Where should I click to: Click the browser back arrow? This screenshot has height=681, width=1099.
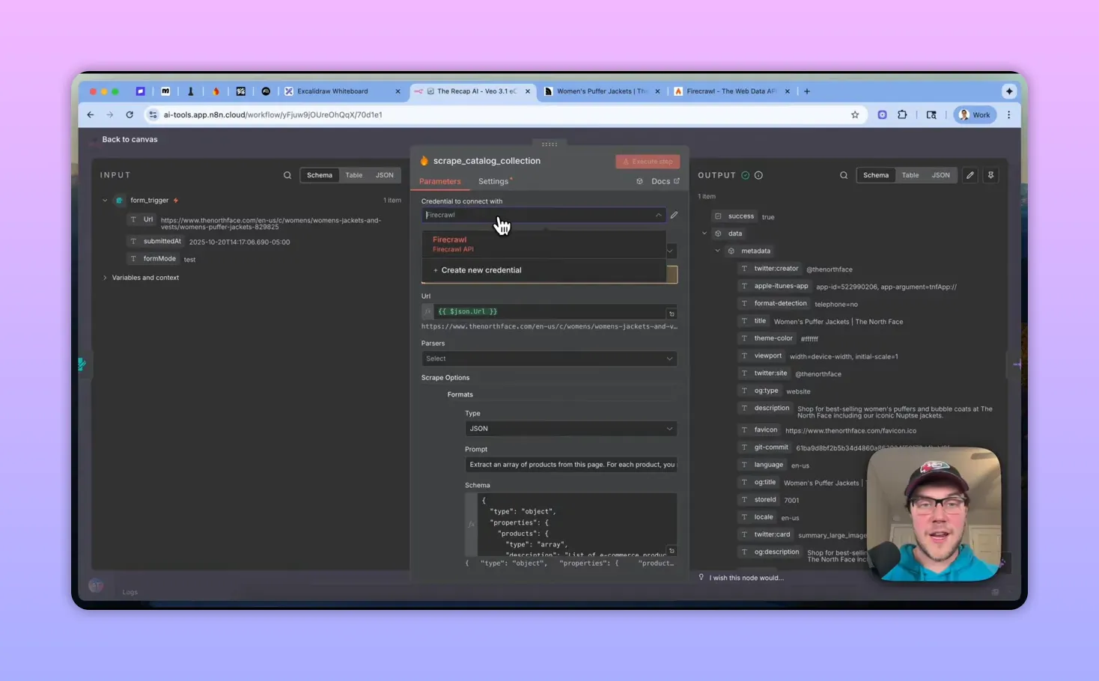coord(91,114)
